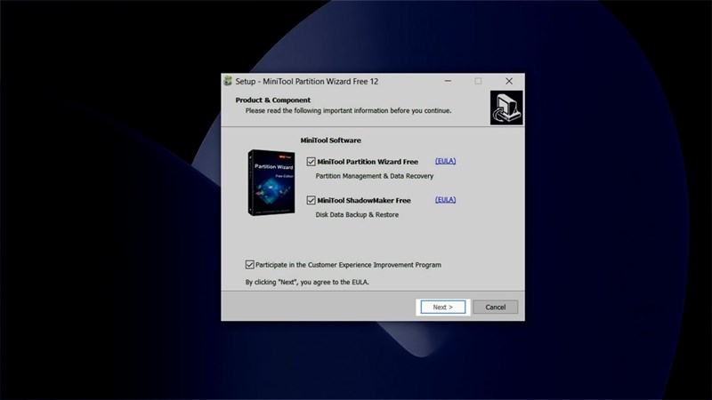712x400 pixels.
Task: Minimize the Setup window
Action: [x=448, y=81]
